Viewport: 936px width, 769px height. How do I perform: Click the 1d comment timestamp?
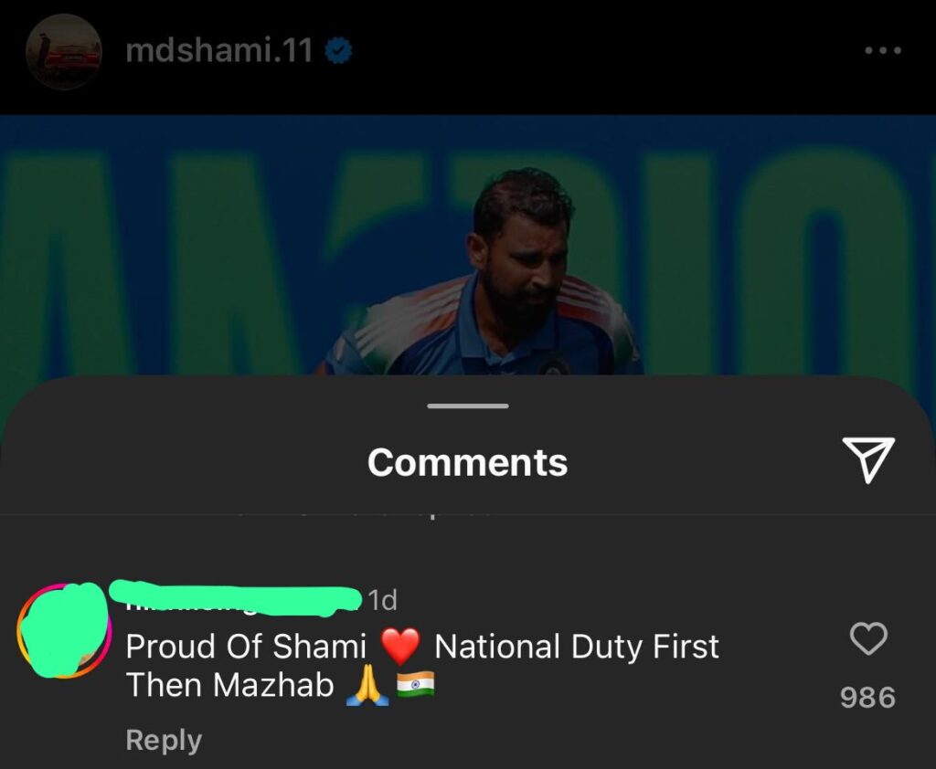click(x=382, y=600)
